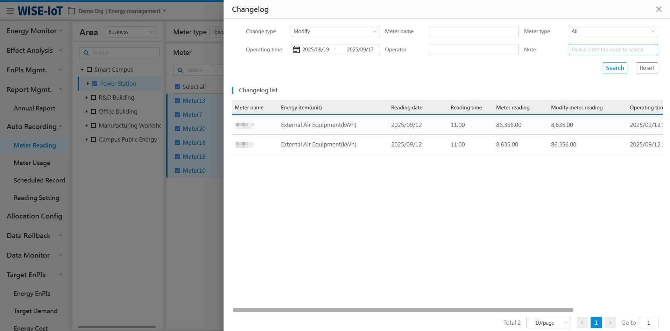This screenshot has width=670, height=331.
Task: Go to next page arrow in pagination
Action: point(610,323)
